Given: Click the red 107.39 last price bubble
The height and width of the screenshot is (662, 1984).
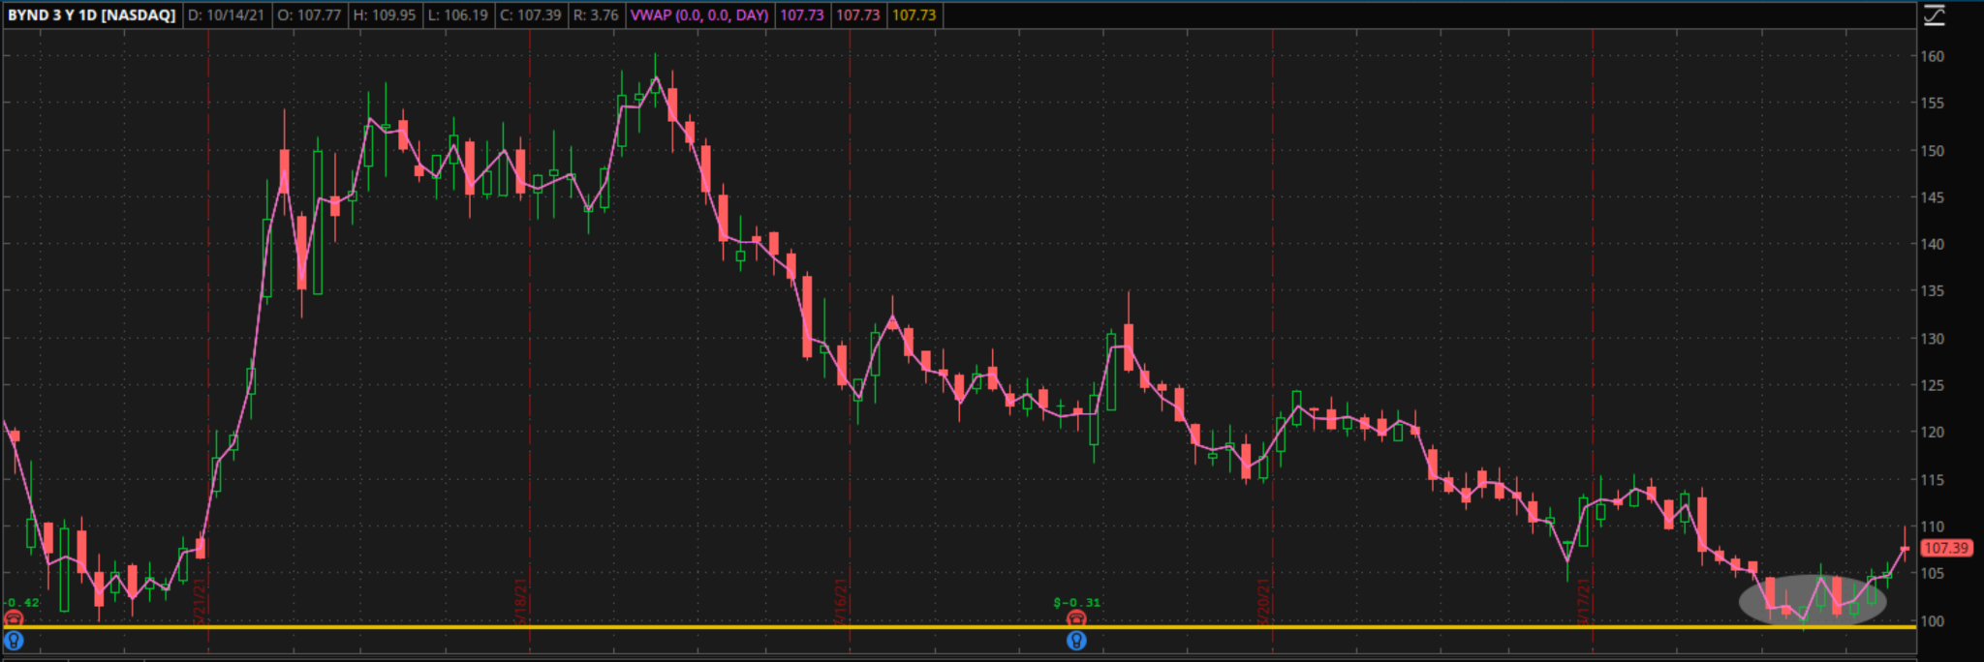Looking at the screenshot, I should pyautogui.click(x=1945, y=548).
